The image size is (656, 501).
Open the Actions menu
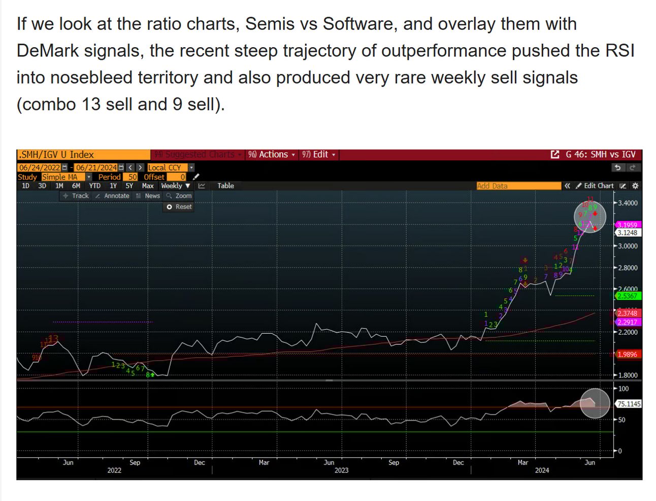tap(272, 154)
